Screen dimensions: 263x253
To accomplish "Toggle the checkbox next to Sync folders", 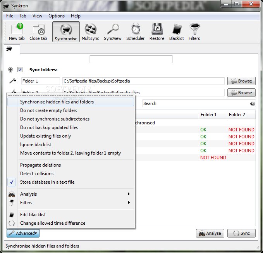I will tap(20, 70).
